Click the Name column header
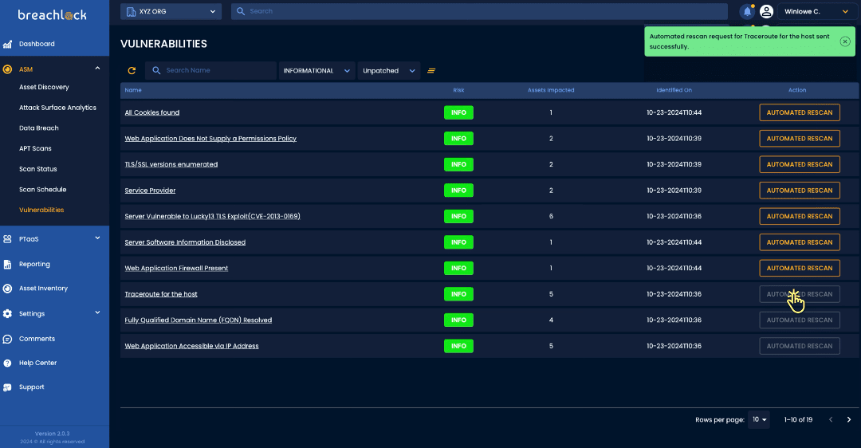Image resolution: width=861 pixels, height=448 pixels. coord(133,90)
